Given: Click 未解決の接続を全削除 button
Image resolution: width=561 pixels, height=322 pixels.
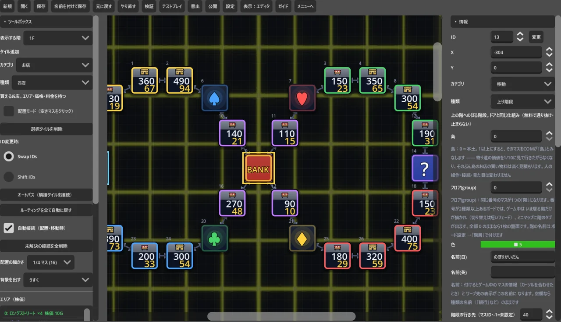Looking at the screenshot, I should click(x=46, y=246).
